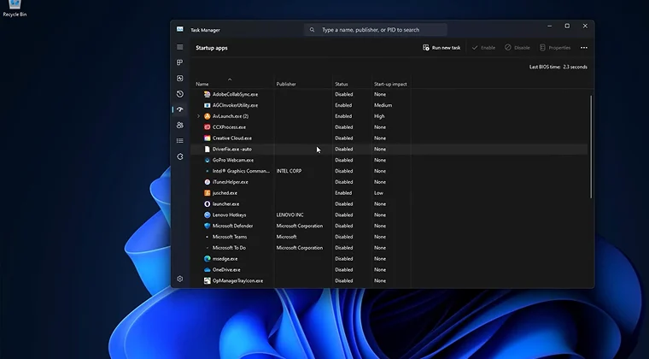Screen dimensions: 649x359
Task: Click Enabled status of jusched.exe
Action: [x=343, y=193]
